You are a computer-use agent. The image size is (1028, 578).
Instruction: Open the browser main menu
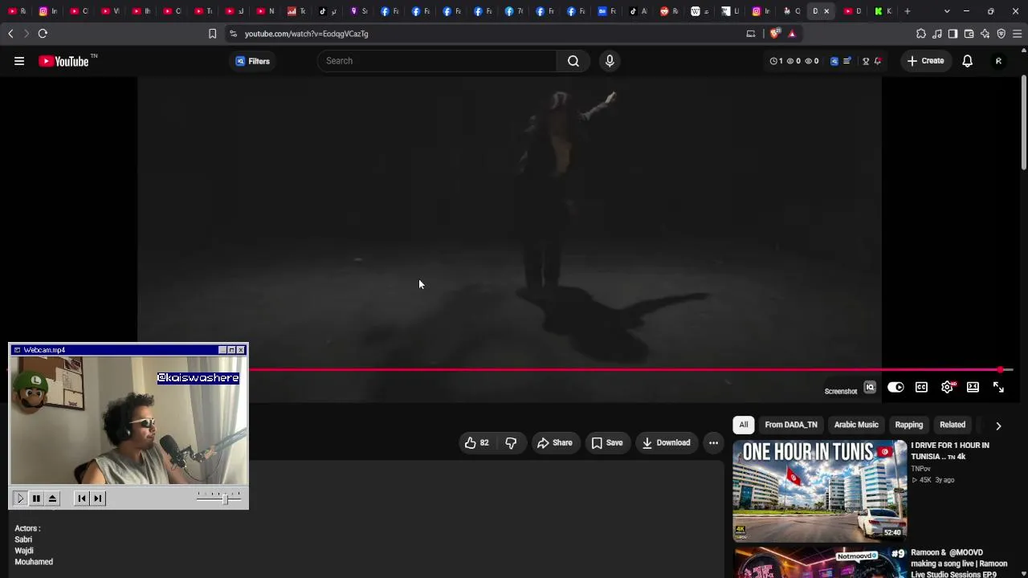pos(1017,34)
